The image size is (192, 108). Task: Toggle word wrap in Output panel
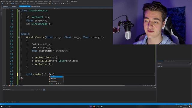pyautogui.click(x=44, y=90)
